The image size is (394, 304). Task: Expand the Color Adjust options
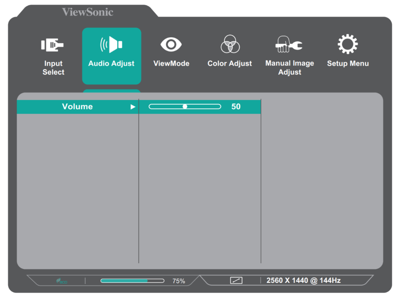pyautogui.click(x=229, y=52)
